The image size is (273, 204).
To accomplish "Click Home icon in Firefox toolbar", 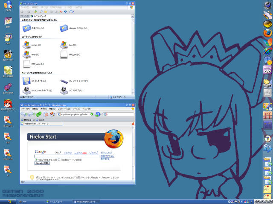I will click(x=52, y=114).
